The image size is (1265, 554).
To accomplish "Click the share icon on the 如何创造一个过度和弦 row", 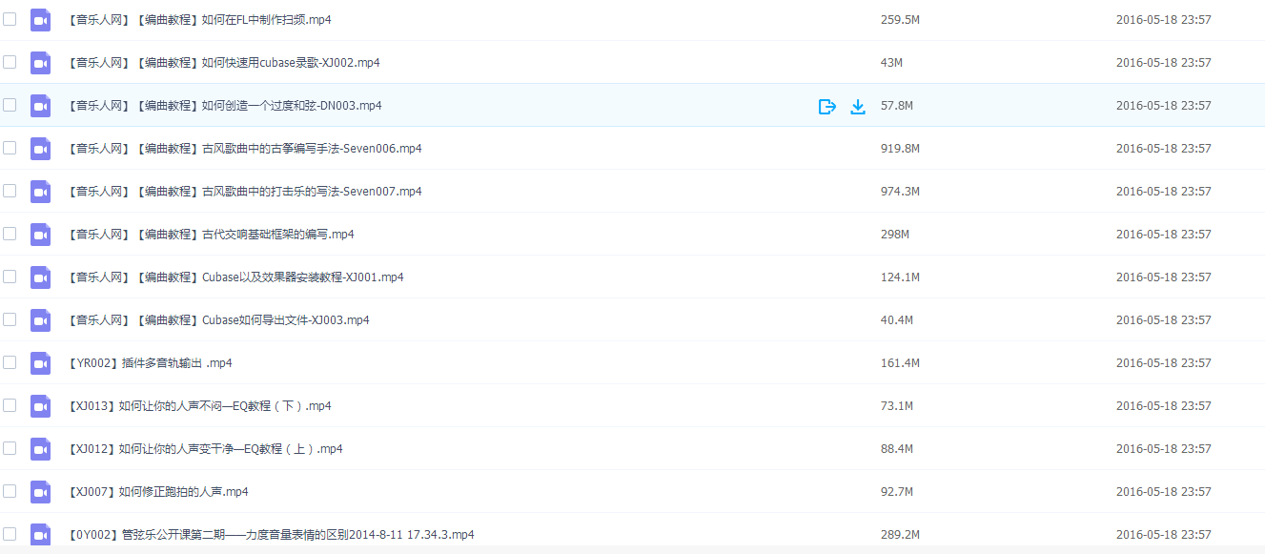I will (827, 106).
